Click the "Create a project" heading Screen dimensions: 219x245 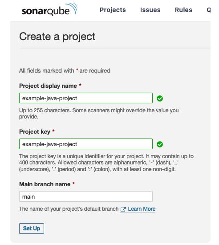click(57, 37)
